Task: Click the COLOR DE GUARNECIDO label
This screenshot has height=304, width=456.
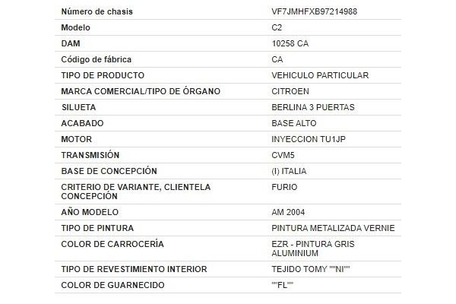Action: [112, 285]
